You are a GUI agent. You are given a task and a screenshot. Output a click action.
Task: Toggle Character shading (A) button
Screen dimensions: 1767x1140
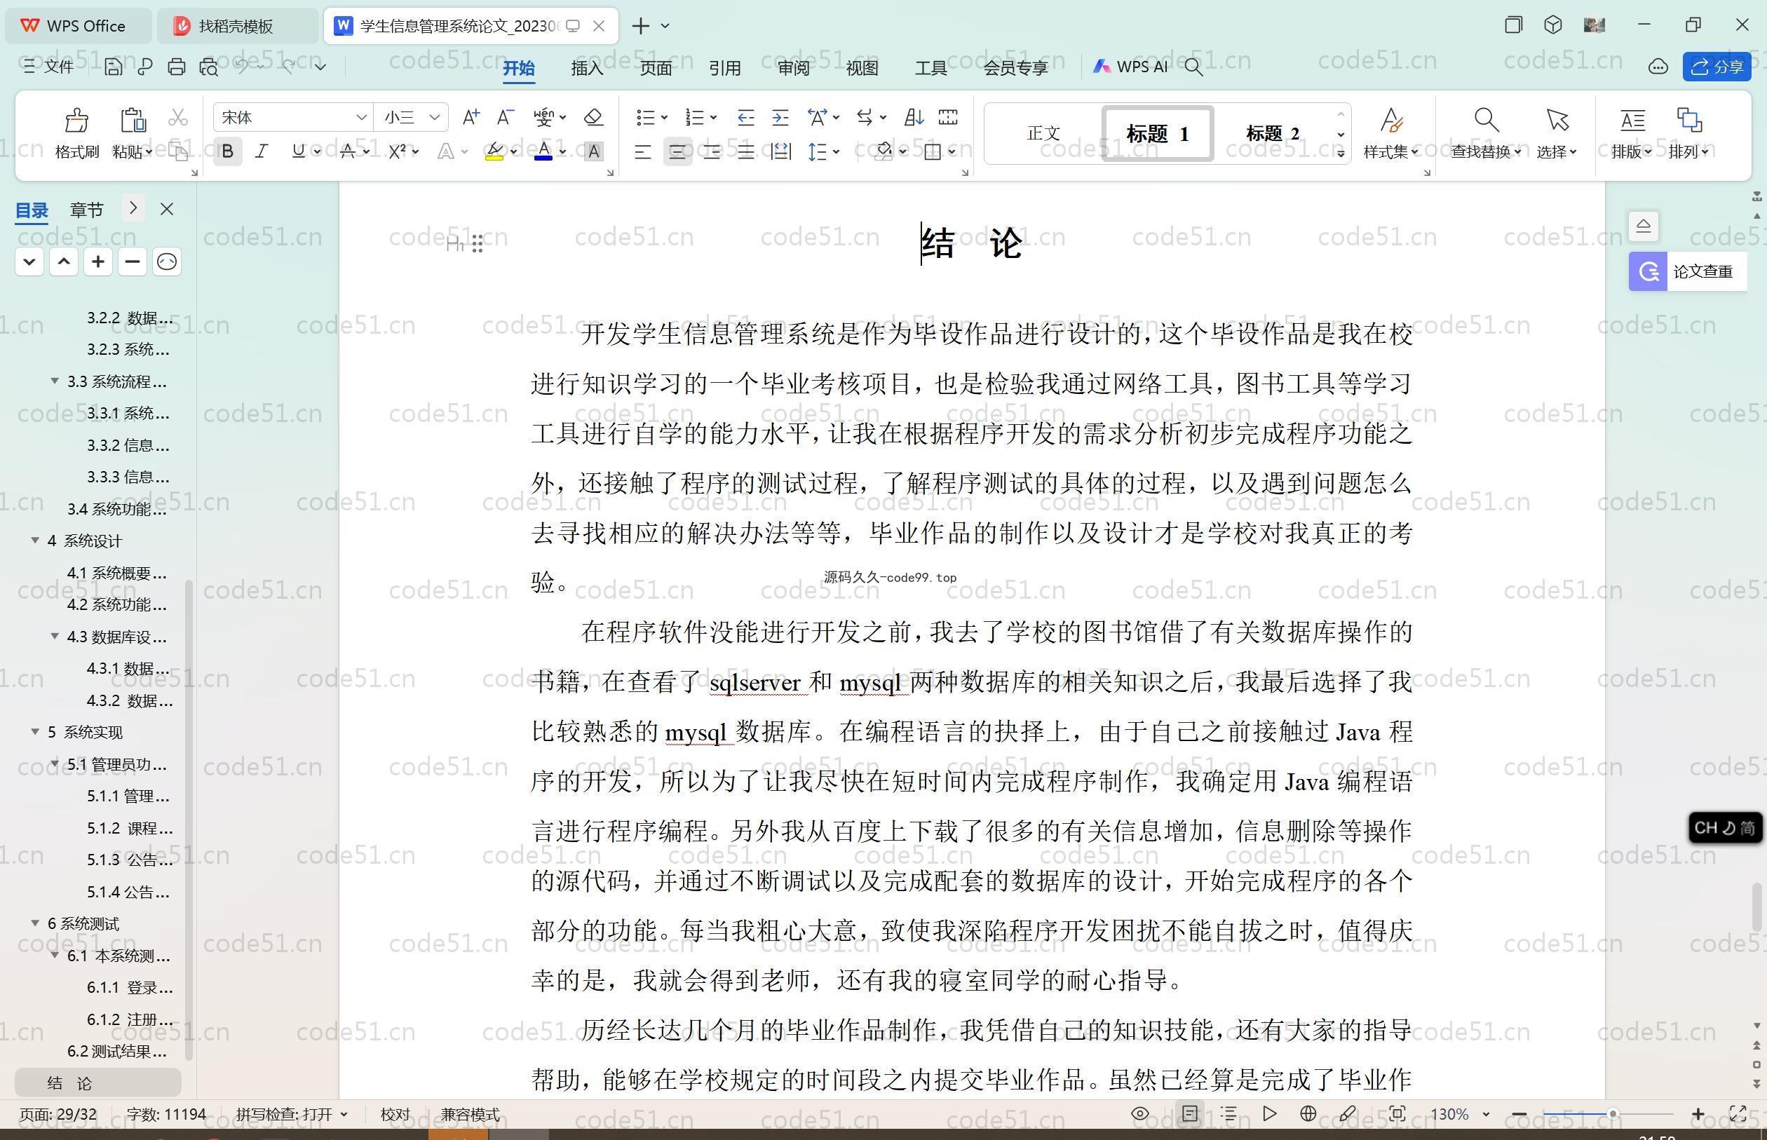[x=593, y=151]
